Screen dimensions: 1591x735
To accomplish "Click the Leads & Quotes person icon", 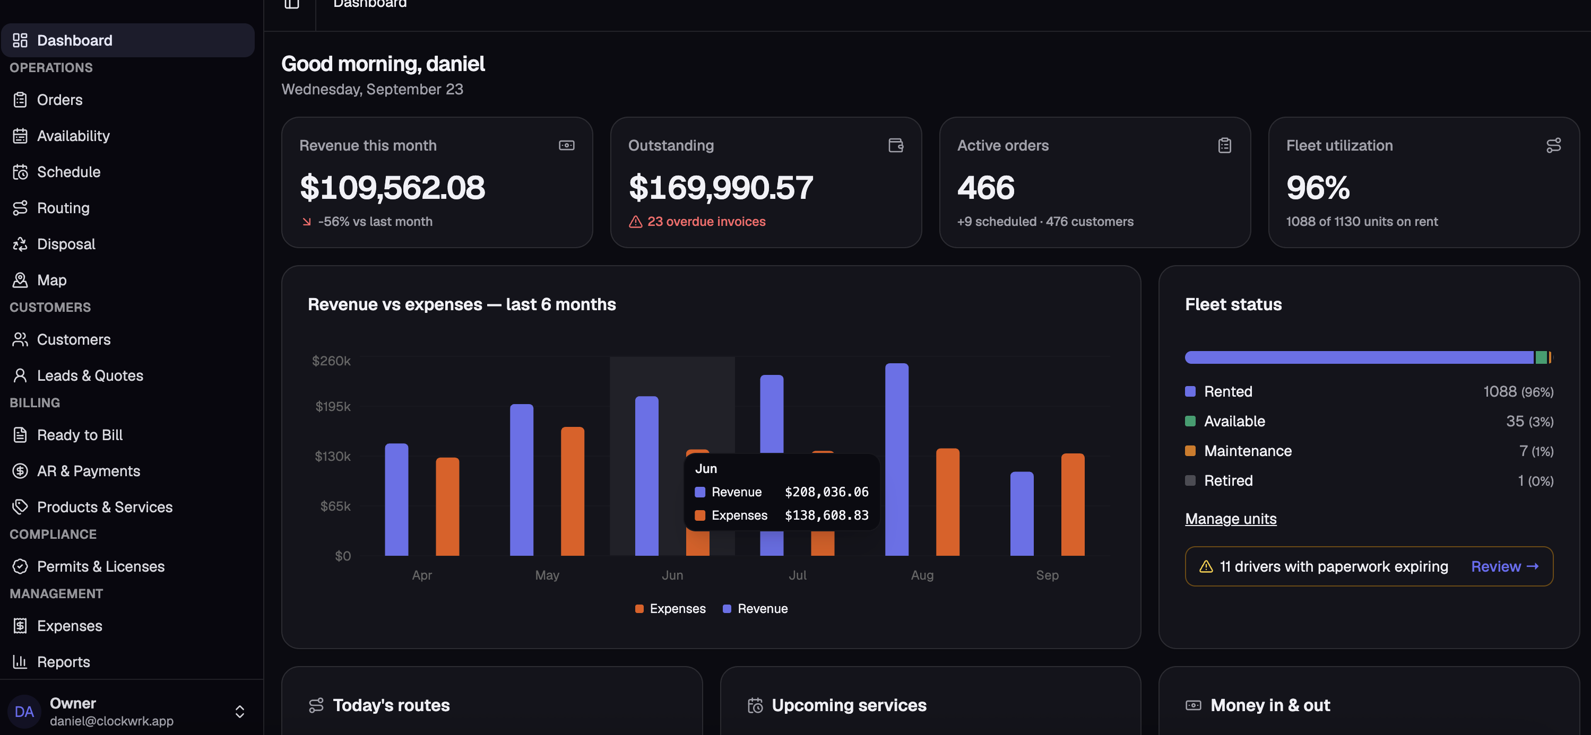I will [20, 375].
